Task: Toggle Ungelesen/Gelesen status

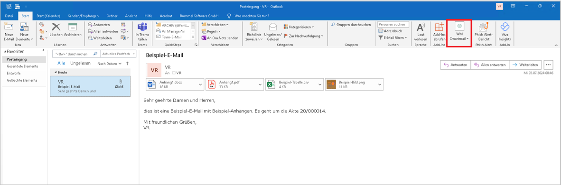Action: [x=273, y=31]
